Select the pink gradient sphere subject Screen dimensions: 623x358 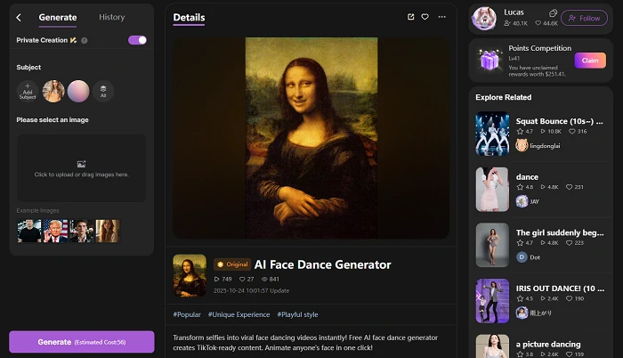click(78, 91)
